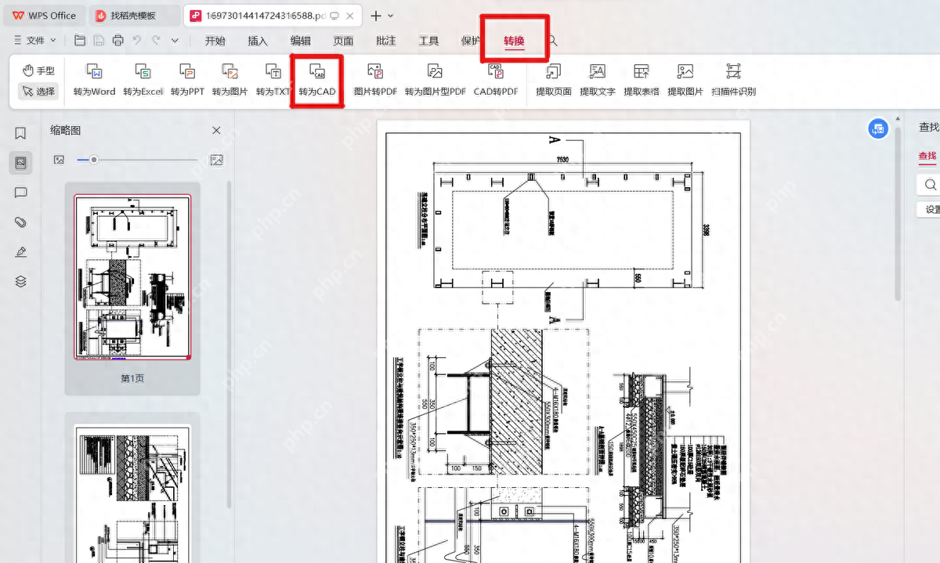The image size is (940, 563).
Task: Open the 图片转PDF tool
Action: pos(375,81)
